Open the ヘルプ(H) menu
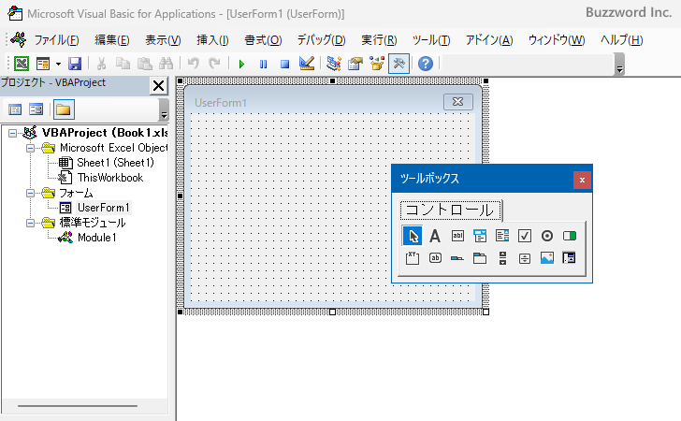681x421 pixels. coord(621,40)
